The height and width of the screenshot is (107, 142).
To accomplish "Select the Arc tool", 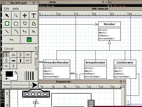I will tap(16, 31).
